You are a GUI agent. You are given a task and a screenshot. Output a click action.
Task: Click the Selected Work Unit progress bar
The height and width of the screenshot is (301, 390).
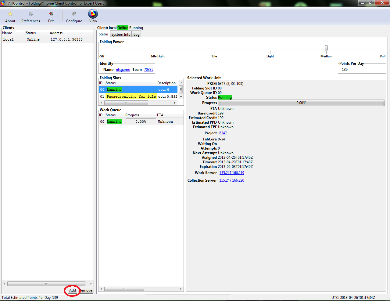coord(301,103)
